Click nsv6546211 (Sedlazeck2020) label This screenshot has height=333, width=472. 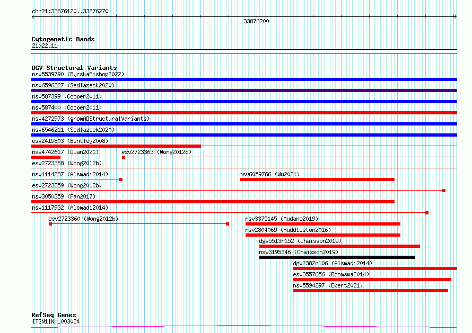(x=73, y=130)
